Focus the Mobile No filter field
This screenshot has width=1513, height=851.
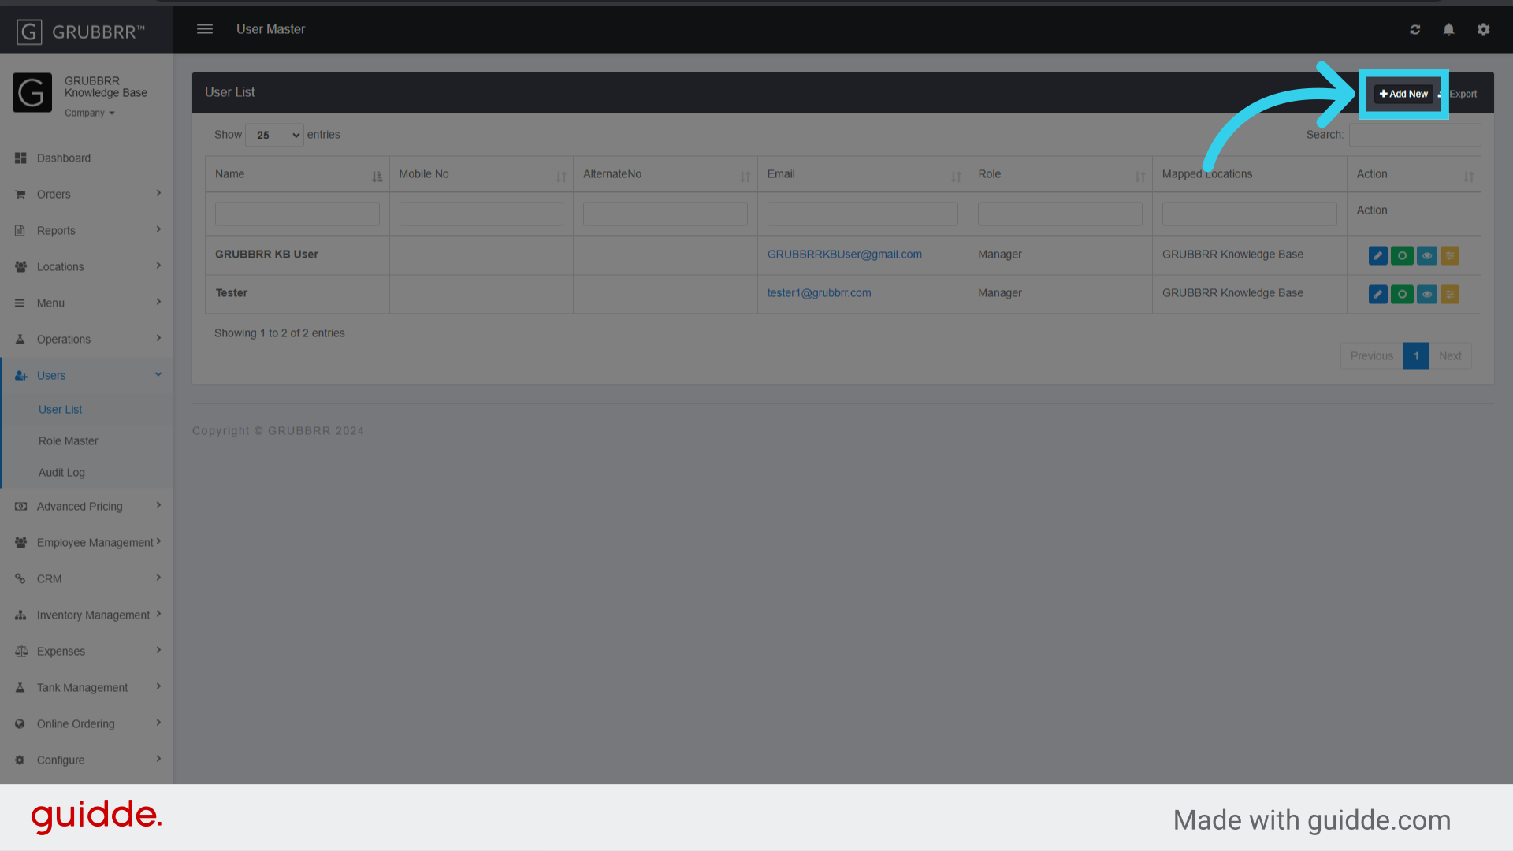tap(481, 214)
